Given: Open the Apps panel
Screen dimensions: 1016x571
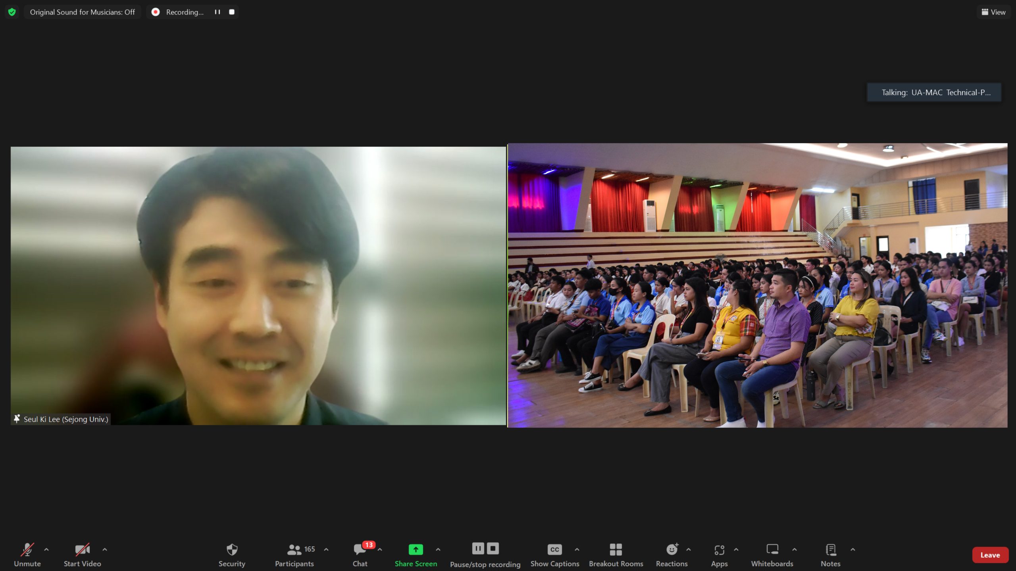Looking at the screenshot, I should (x=719, y=555).
